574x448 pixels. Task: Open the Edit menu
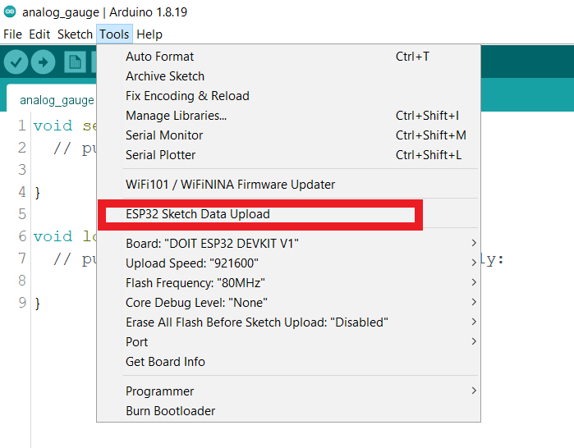pos(39,34)
